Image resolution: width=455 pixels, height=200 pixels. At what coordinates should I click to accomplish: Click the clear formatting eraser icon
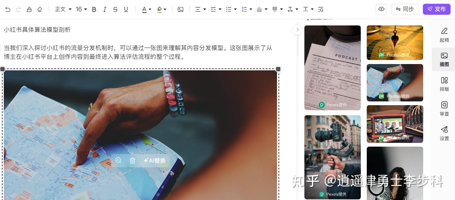tap(39, 9)
